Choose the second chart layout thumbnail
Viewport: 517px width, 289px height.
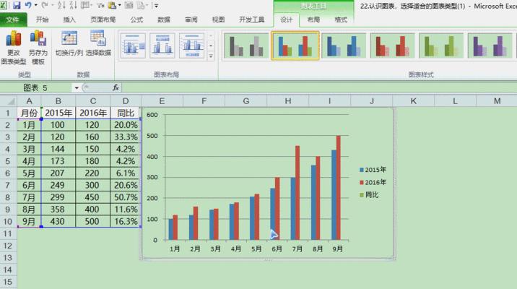tap(162, 46)
